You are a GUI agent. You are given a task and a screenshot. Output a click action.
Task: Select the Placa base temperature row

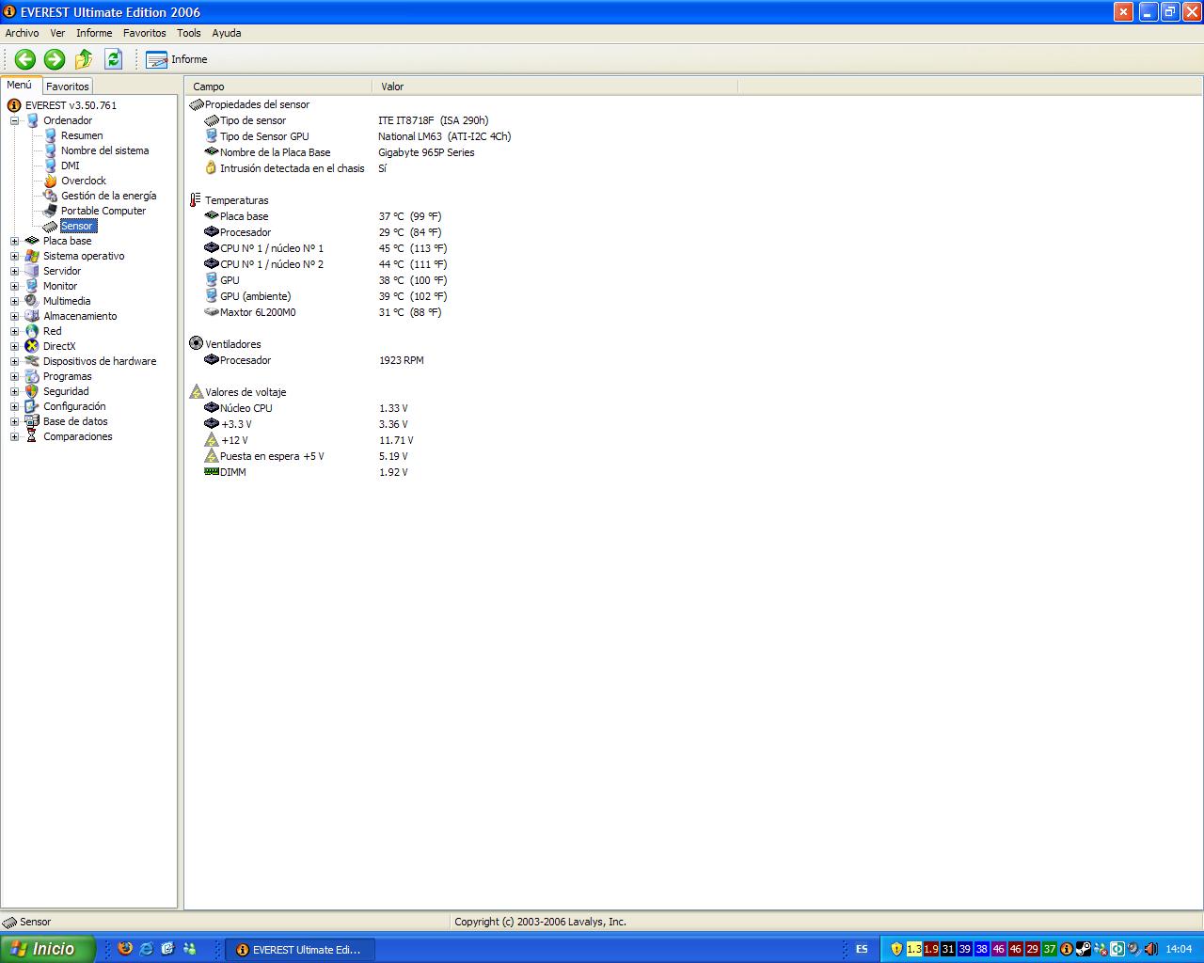click(x=323, y=216)
